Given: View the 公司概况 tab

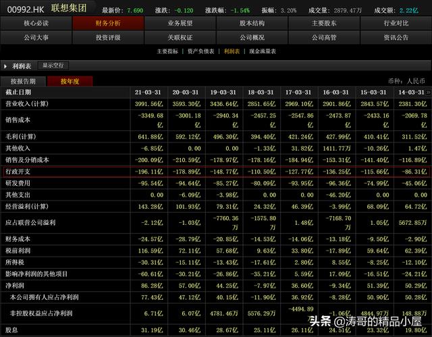Looking at the screenshot, I should click(x=252, y=37).
